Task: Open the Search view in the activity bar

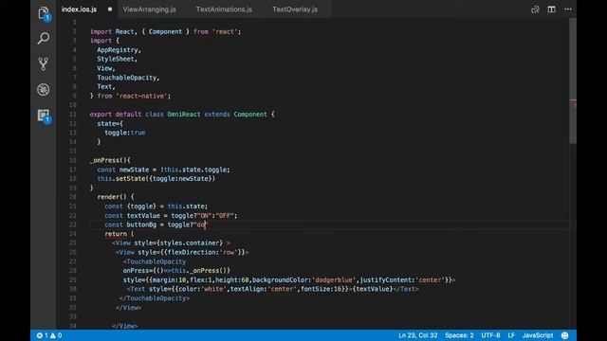Action: pyautogui.click(x=44, y=38)
